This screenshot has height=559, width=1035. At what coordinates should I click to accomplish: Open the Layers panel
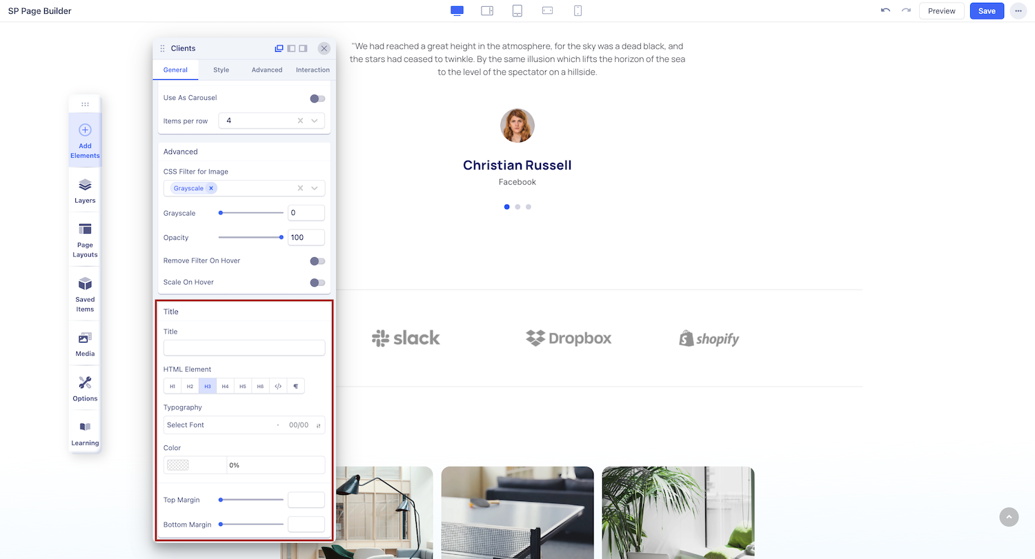tap(85, 191)
